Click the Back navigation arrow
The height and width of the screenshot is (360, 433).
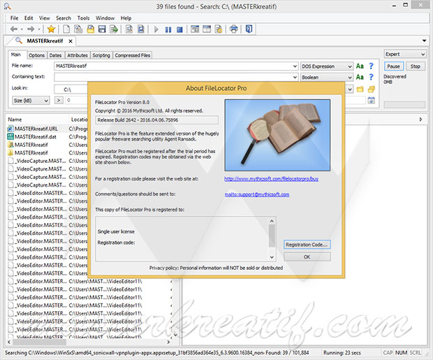coord(14,29)
